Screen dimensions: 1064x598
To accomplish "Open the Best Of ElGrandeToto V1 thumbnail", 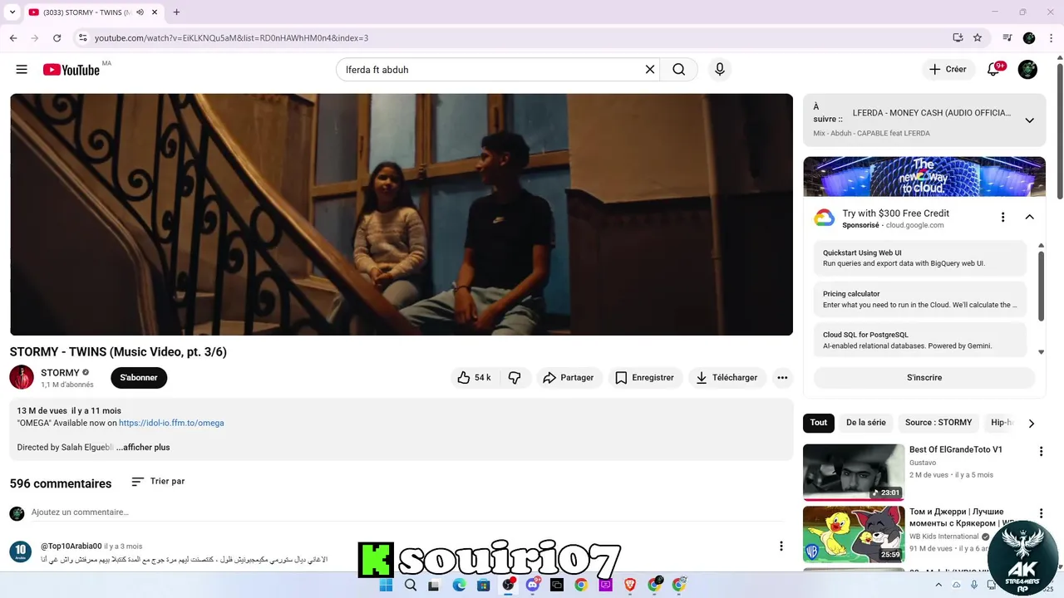I will point(854,472).
